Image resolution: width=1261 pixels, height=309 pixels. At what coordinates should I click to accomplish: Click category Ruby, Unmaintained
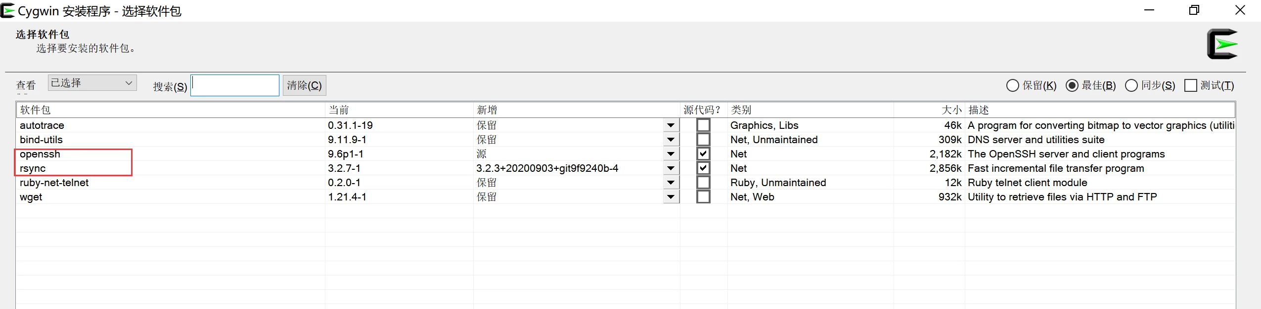coord(778,183)
